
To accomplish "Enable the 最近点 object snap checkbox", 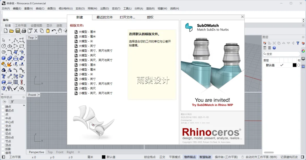I will coord(3,110).
